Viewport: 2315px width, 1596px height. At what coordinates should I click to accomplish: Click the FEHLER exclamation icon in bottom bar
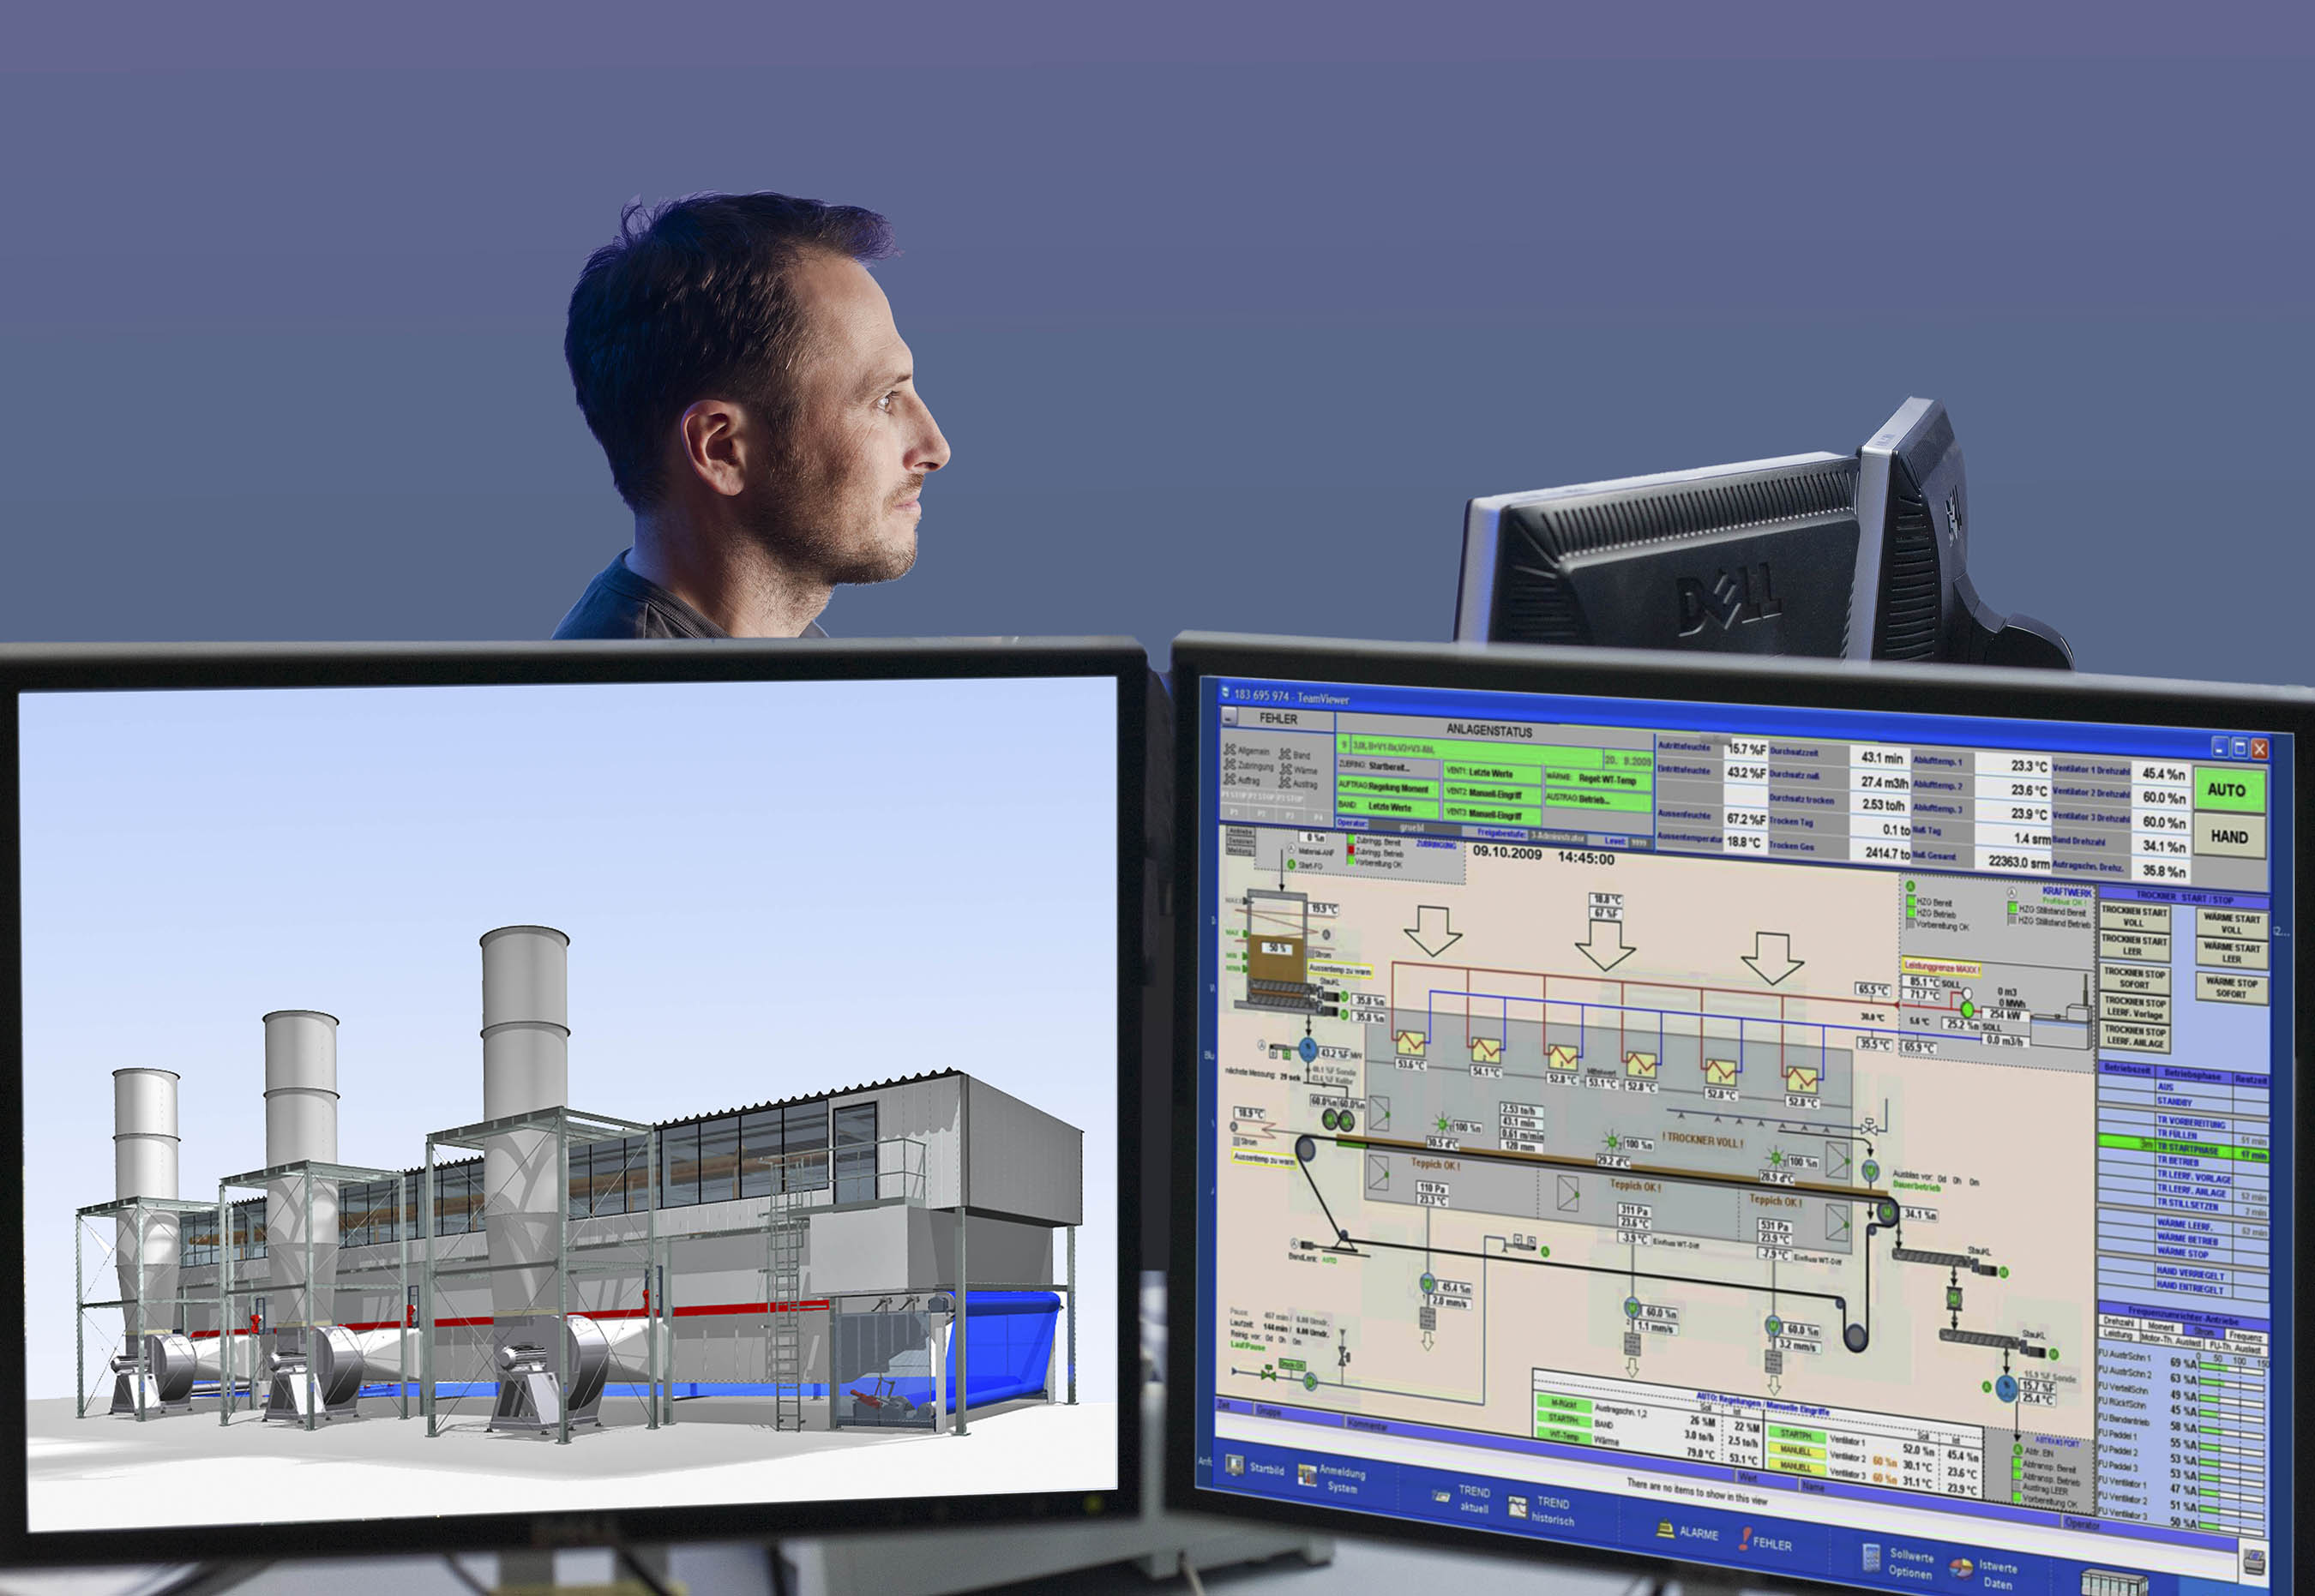tap(1746, 1539)
